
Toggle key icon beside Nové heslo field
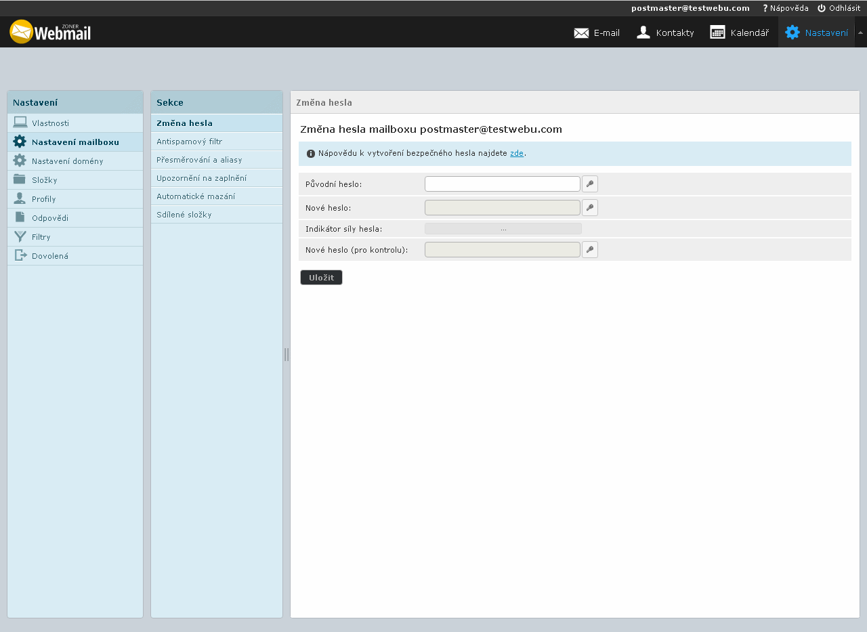590,208
